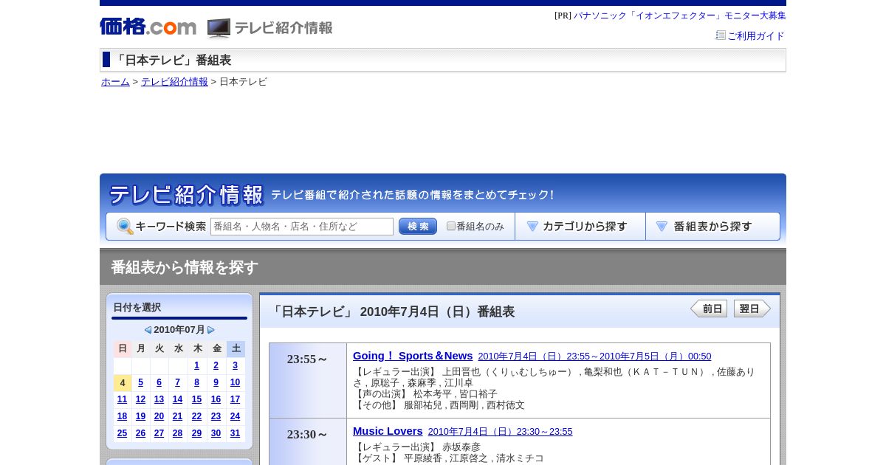Select July 30 in the calendar
886x465 pixels.
click(x=216, y=433)
